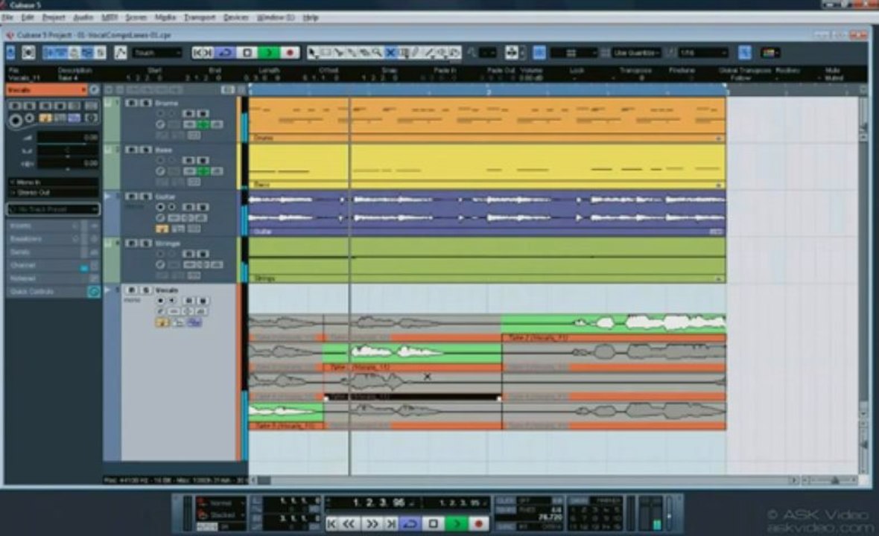This screenshot has width=879, height=536.
Task: Click the color selector tool icon
Action: pyautogui.click(x=769, y=53)
